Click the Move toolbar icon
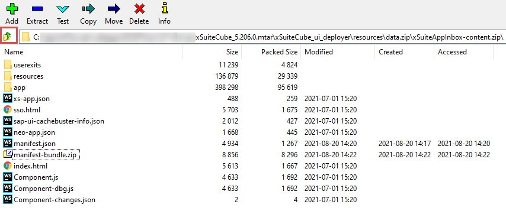Image resolution: width=506 pixels, height=214 pixels. tap(114, 8)
